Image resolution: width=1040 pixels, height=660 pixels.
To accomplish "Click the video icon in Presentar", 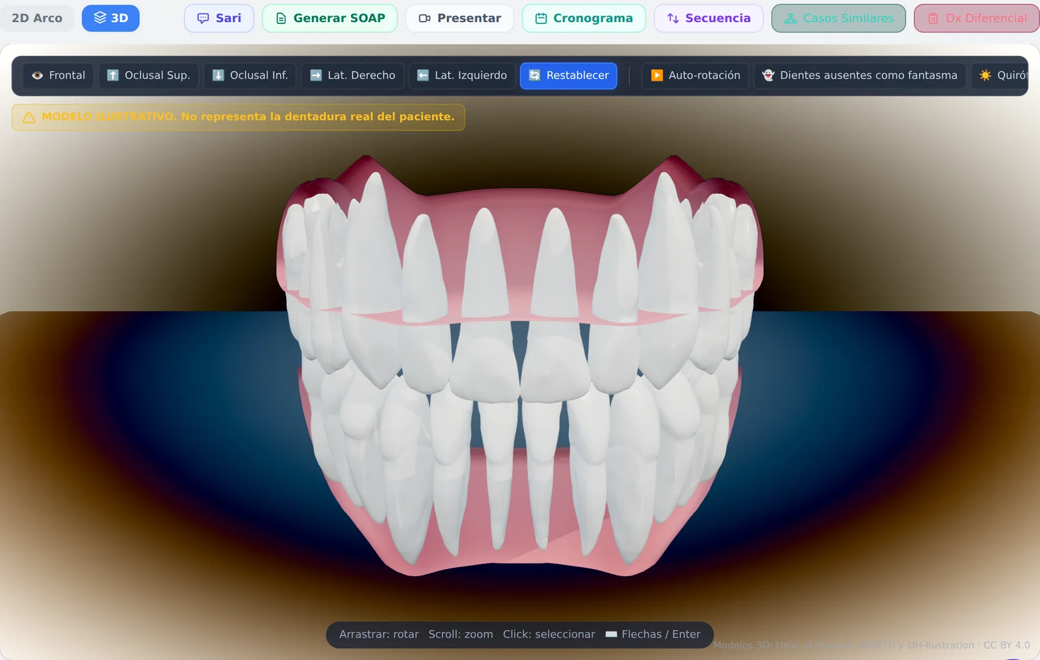I will click(424, 18).
